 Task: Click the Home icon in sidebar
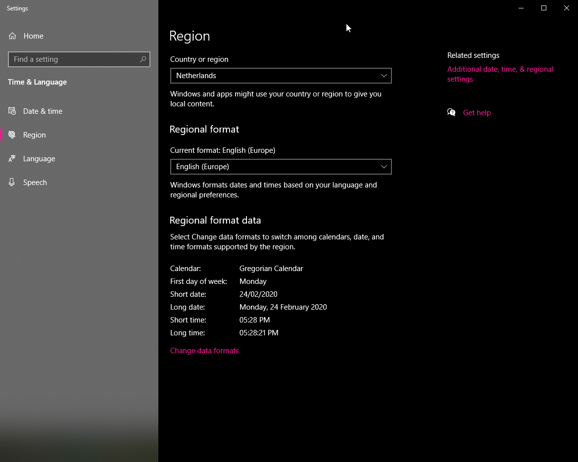pos(12,36)
